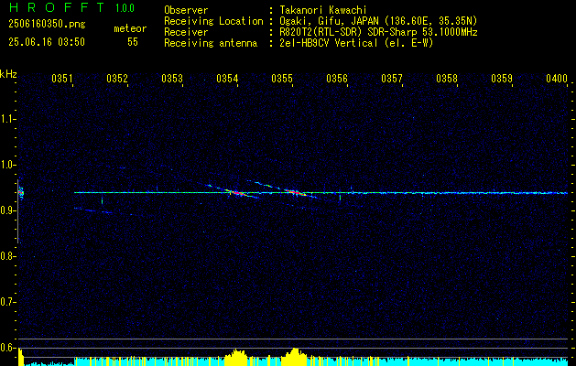
Task: Click the 0354 time marker
Action: (227, 79)
